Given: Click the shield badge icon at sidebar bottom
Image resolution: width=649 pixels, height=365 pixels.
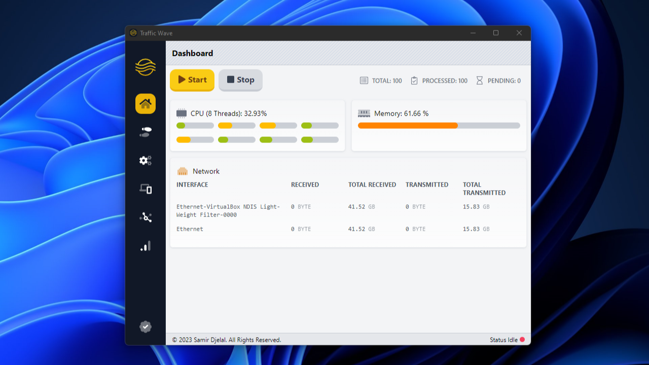Looking at the screenshot, I should tap(146, 326).
